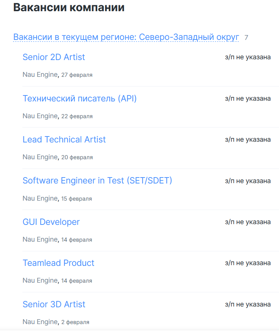Open the Senior 2D Artist vacancy
The width and height of the screenshot is (279, 336).
(54, 57)
